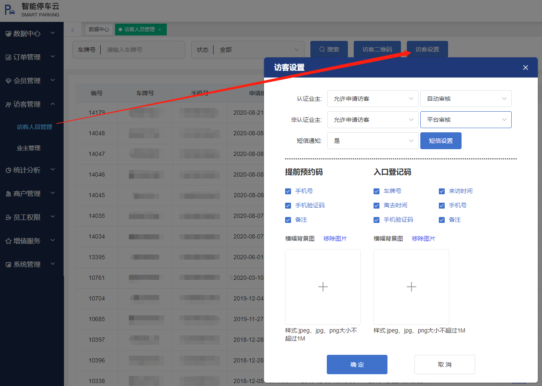Click 移除图片 link under 入口登记码
This screenshot has height=386, width=542.
[x=423, y=239]
